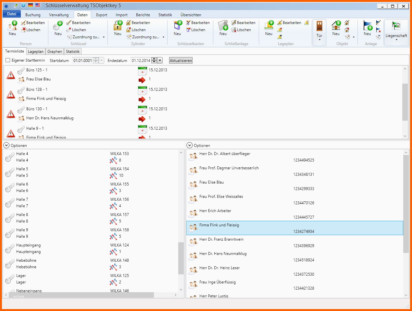Select the Graphen view tab
Image resolution: width=412 pixels, height=311 pixels.
[x=55, y=52]
